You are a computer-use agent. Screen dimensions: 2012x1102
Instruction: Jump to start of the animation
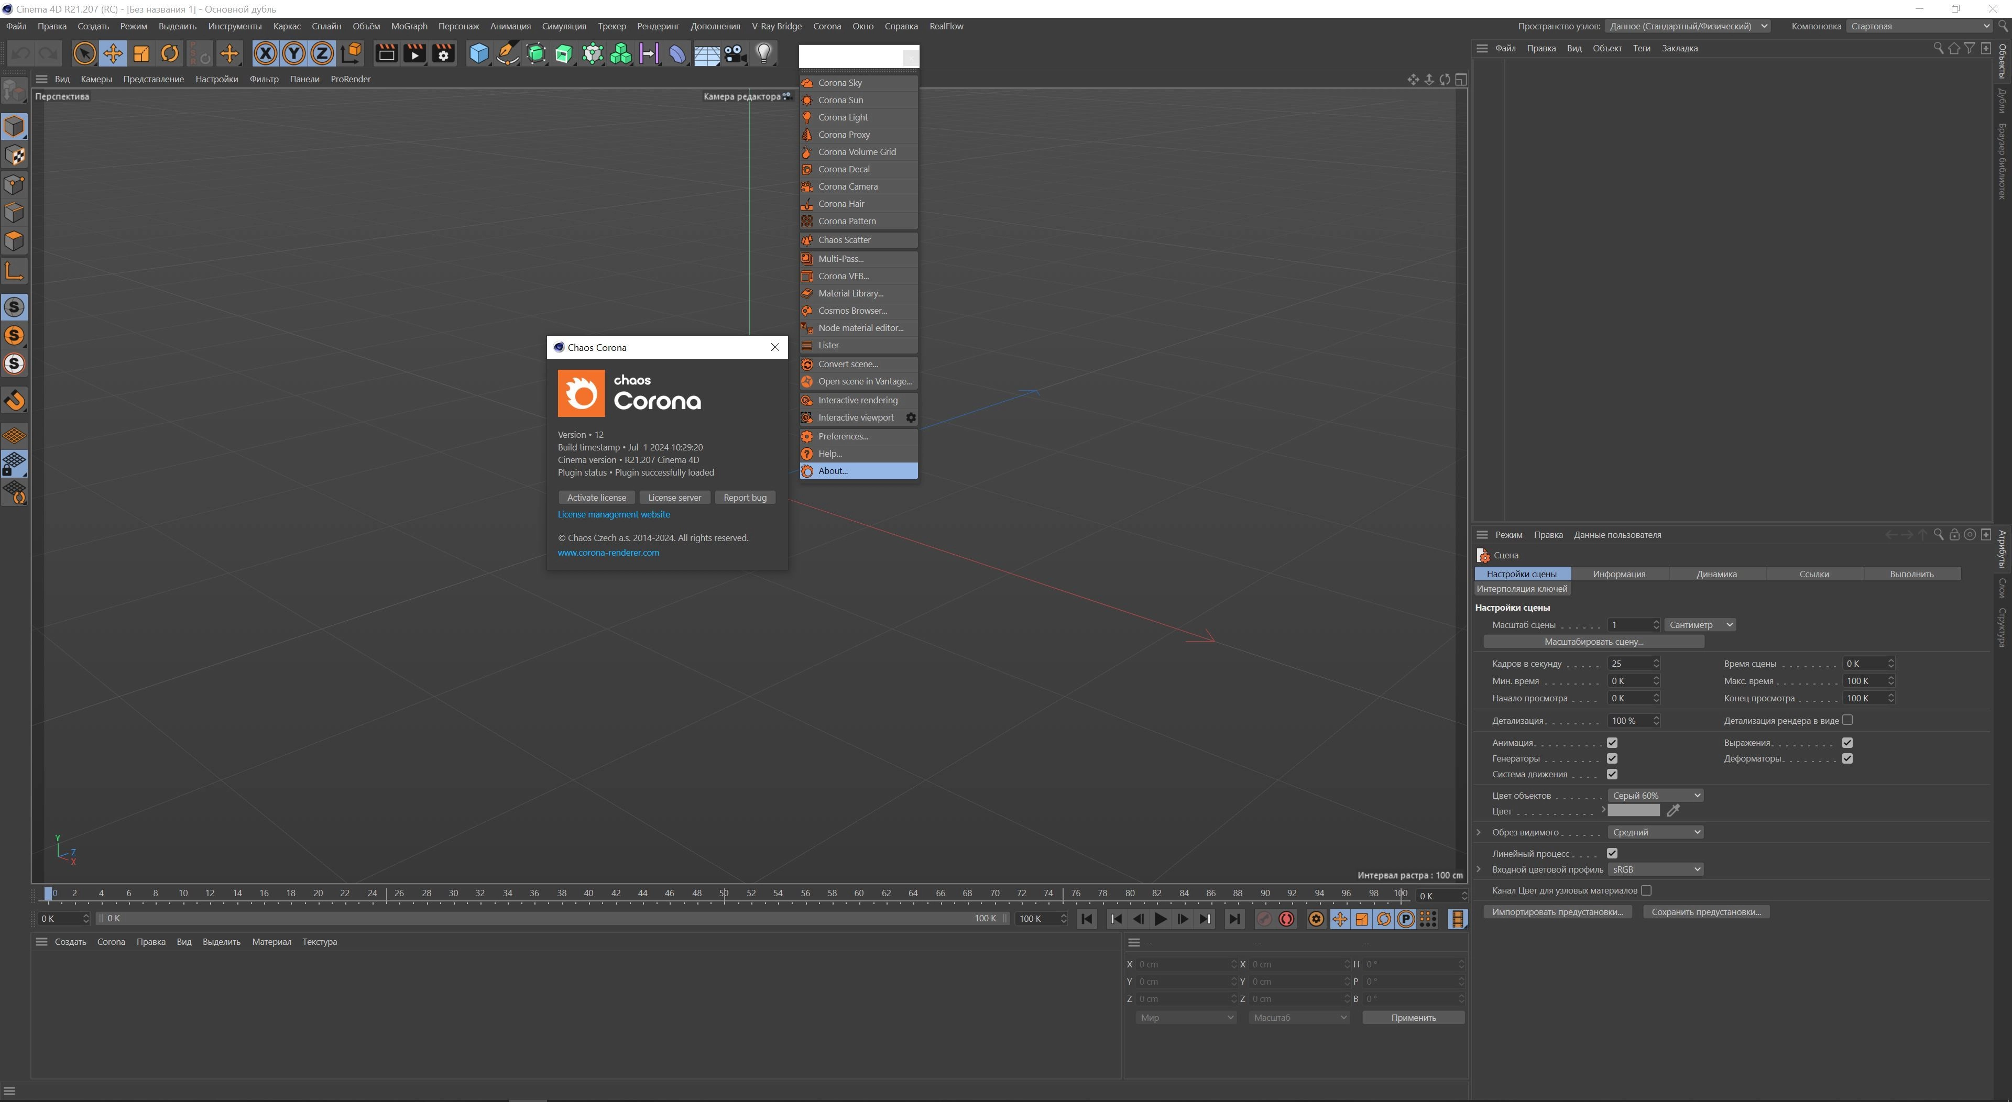(1087, 919)
